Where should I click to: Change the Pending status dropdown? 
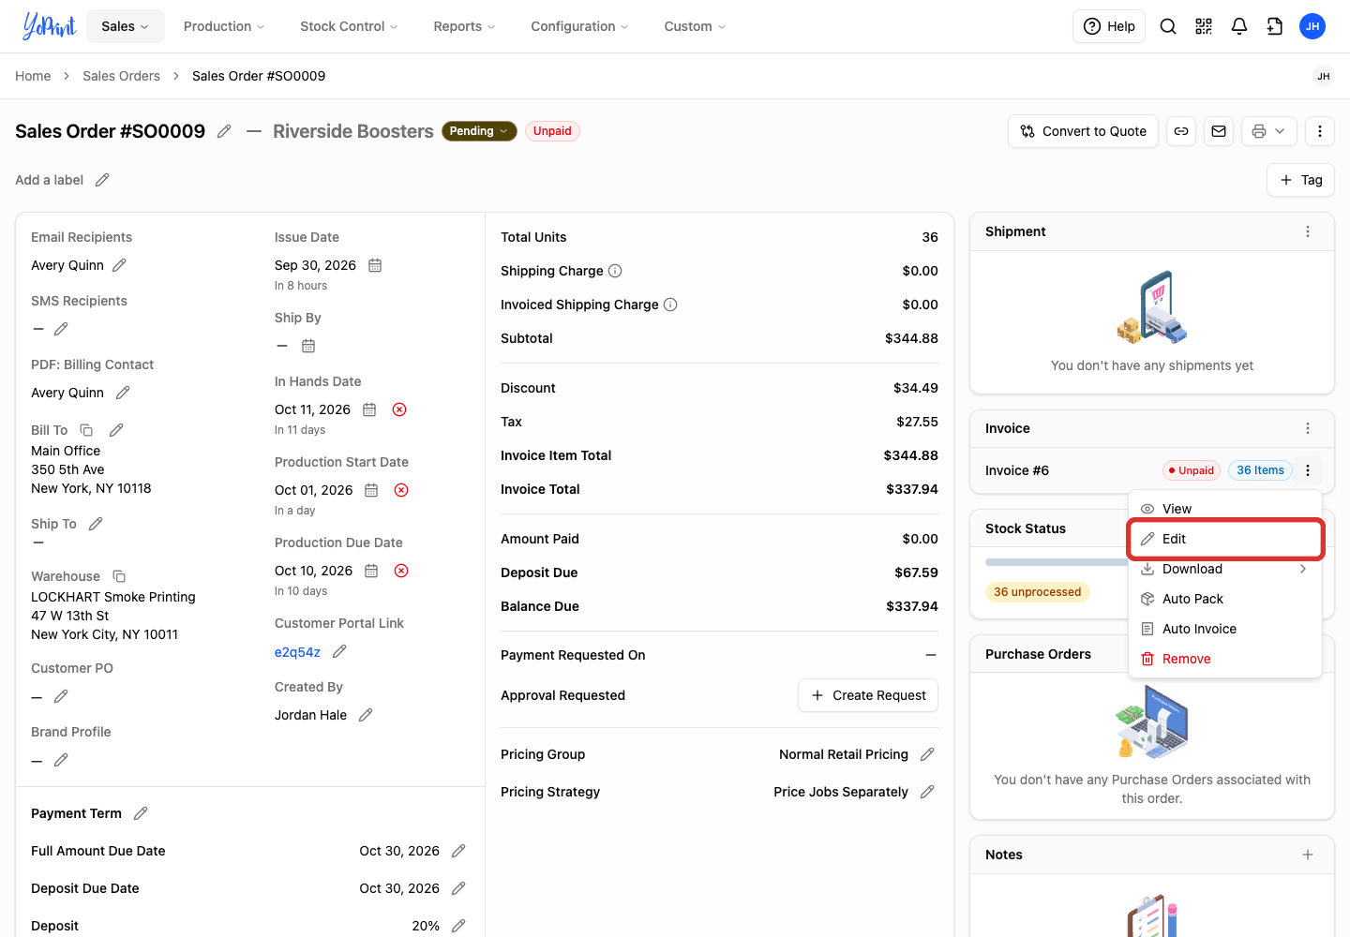click(479, 131)
